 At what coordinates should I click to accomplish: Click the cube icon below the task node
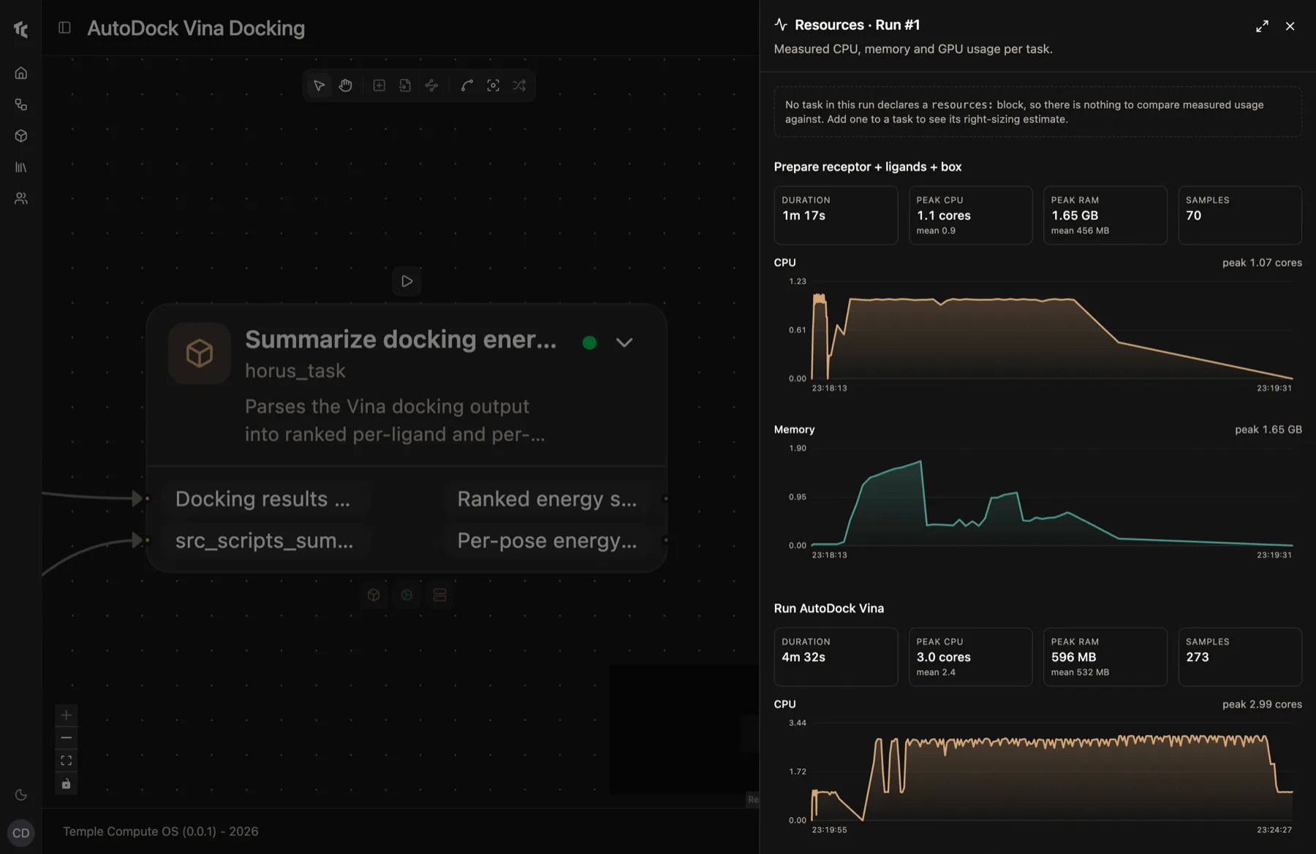(374, 595)
